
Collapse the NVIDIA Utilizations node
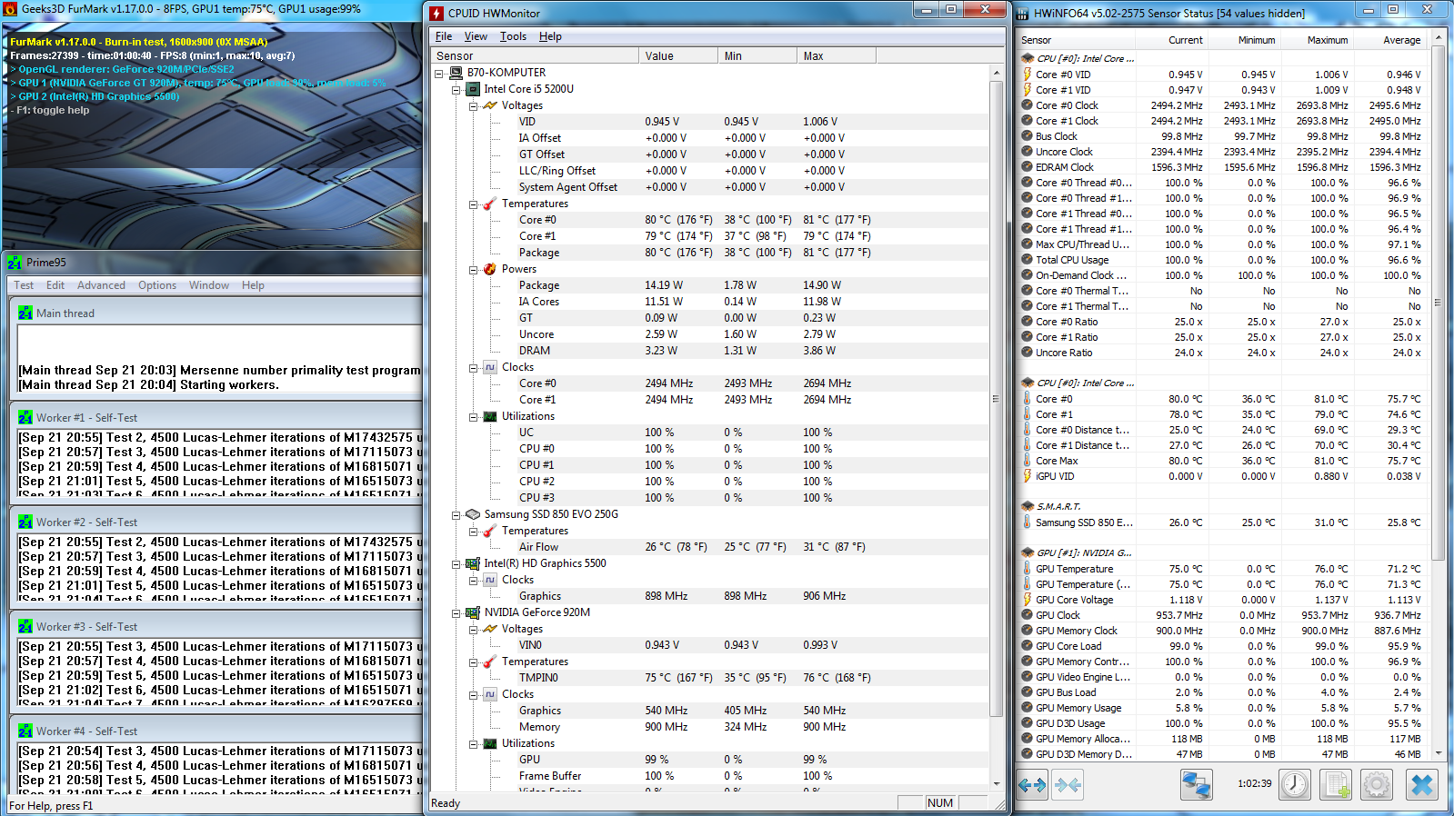[x=474, y=743]
